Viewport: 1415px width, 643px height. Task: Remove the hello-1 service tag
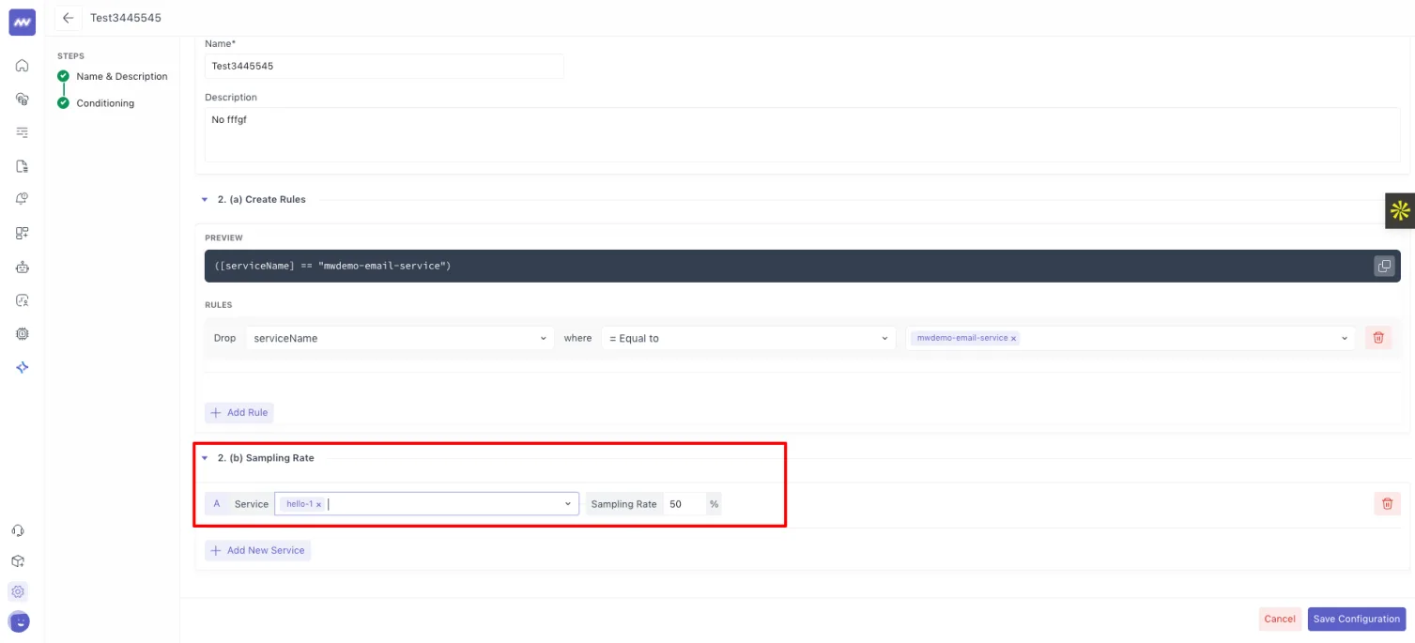(318, 504)
